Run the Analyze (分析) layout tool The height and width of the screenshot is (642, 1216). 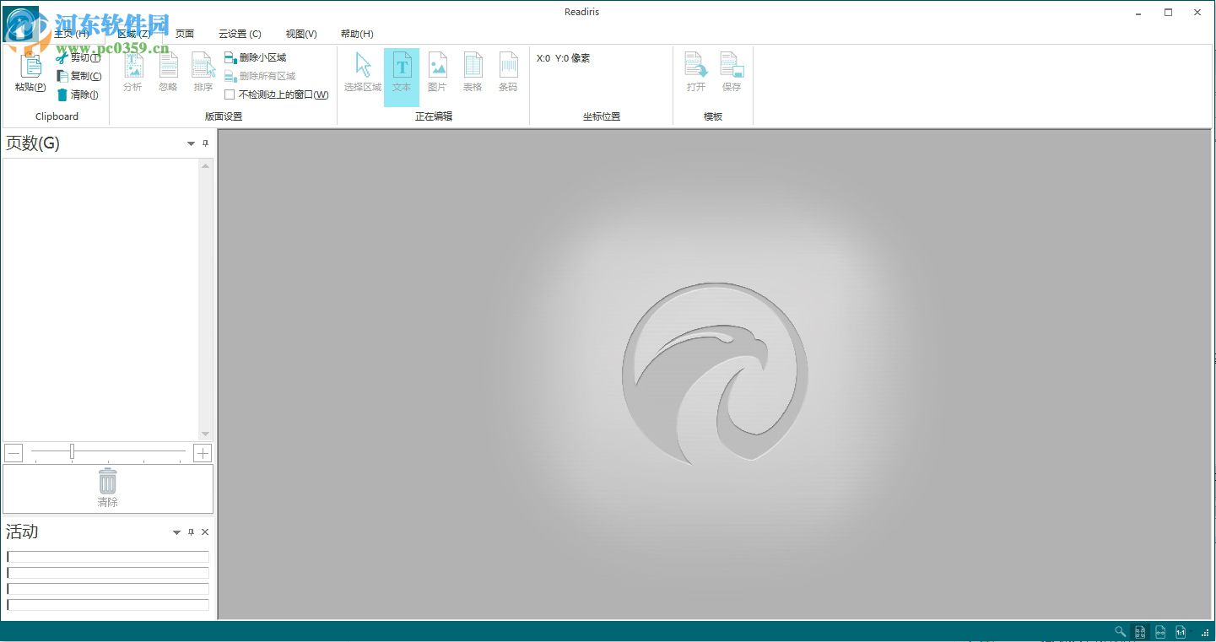pos(132,73)
